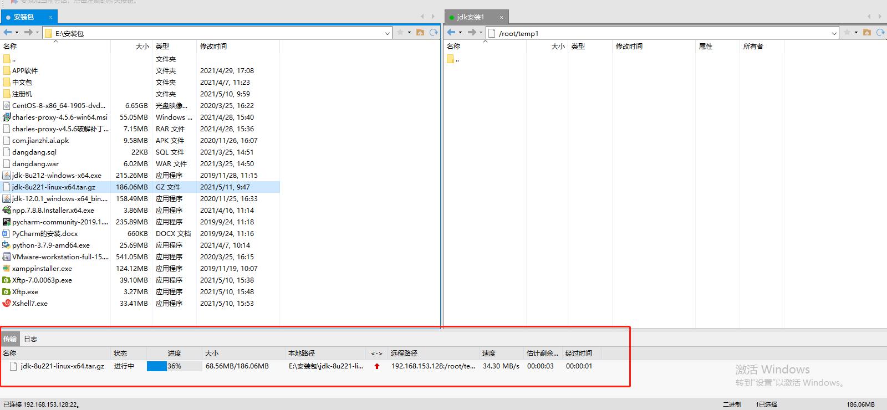
Task: Open local bookmarks dropdown arrow
Action: point(409,33)
